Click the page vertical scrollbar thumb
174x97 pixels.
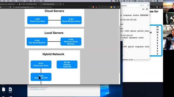pyautogui.click(x=120, y=49)
